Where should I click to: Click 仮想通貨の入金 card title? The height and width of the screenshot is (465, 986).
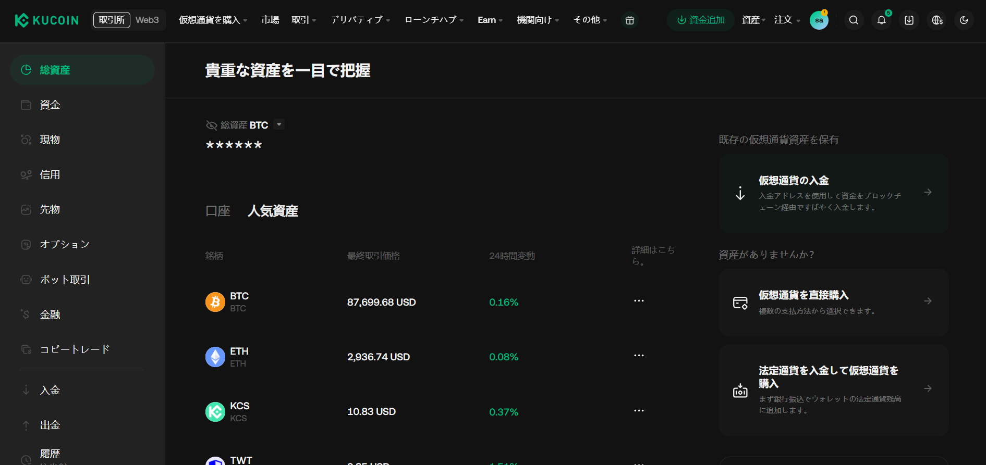[x=794, y=181]
